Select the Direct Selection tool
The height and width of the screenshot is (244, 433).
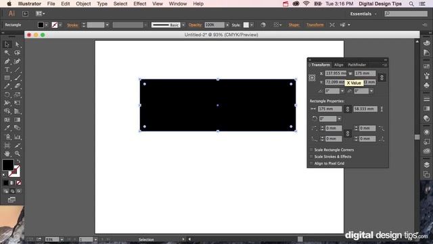(17, 44)
